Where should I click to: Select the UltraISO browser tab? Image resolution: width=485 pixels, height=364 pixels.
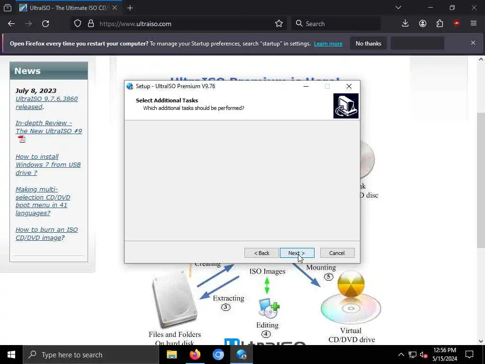[x=69, y=8]
